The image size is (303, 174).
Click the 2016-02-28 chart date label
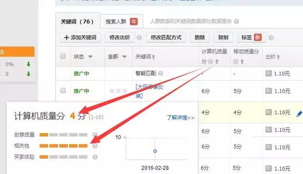coord(155,168)
